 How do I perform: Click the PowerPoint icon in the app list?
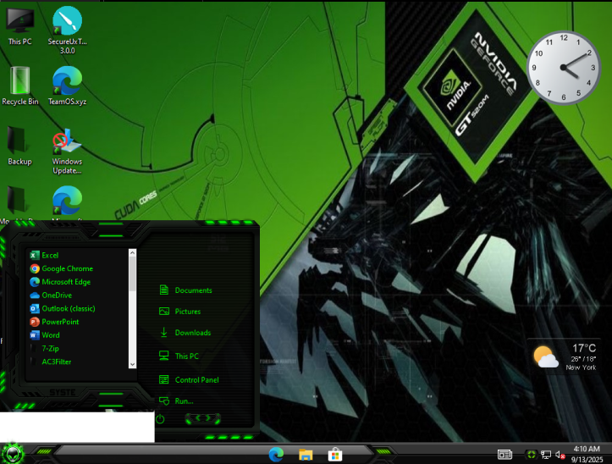tap(35, 322)
